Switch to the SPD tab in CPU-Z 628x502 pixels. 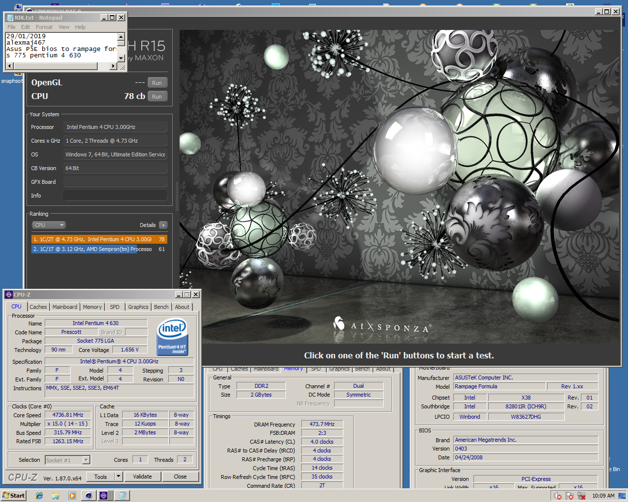[x=115, y=307]
